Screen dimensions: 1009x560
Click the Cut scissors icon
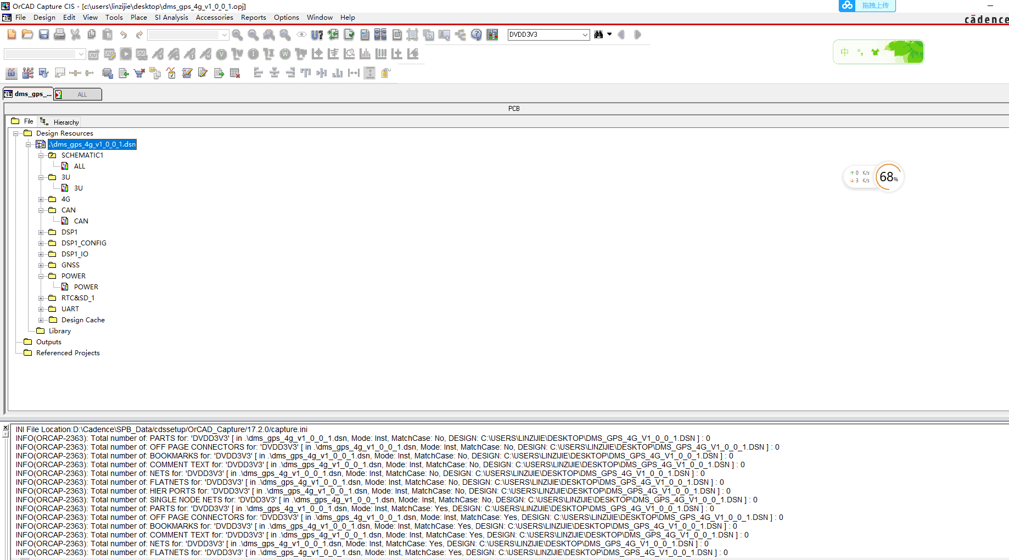coord(76,35)
